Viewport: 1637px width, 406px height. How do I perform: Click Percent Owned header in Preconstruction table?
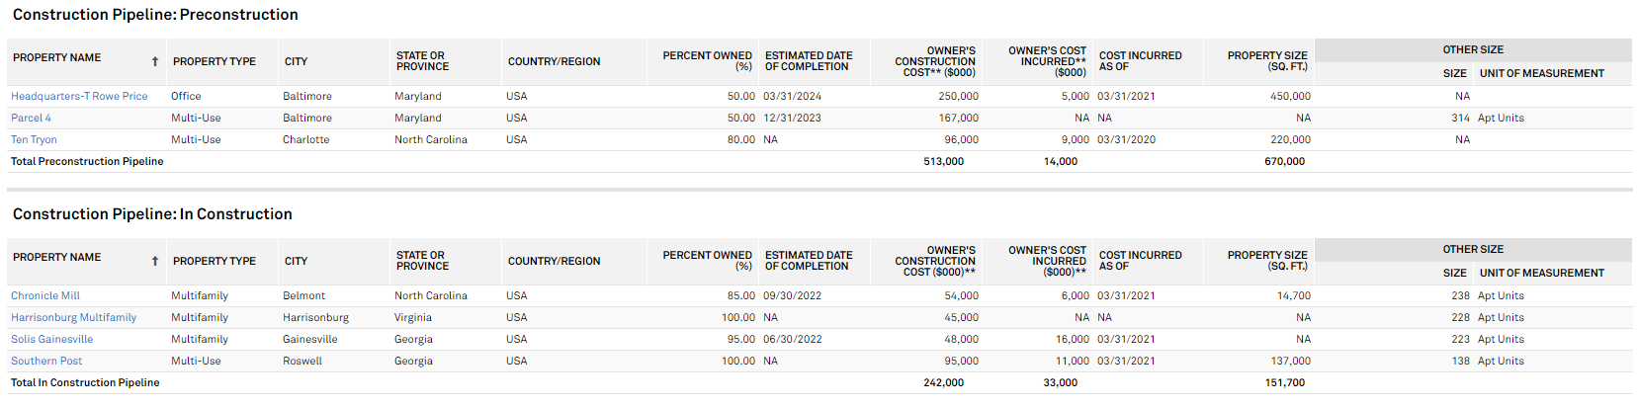pyautogui.click(x=707, y=61)
